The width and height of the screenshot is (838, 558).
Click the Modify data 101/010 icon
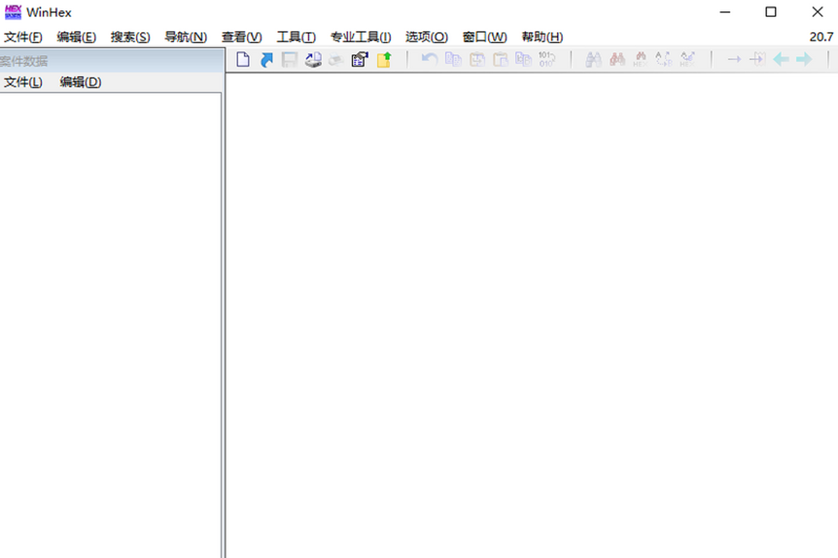546,60
